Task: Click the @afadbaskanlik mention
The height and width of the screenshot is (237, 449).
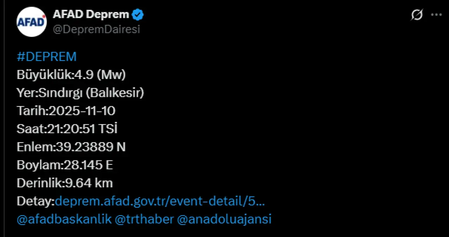Action: (64, 220)
